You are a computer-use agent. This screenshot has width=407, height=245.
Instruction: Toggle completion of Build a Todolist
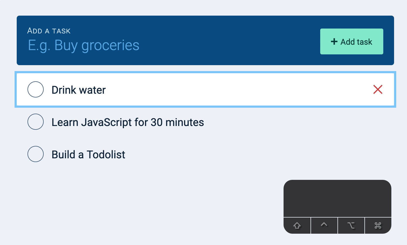[x=35, y=154]
